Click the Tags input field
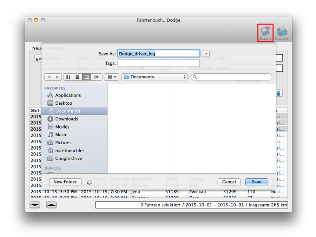This screenshot has height=237, width=316. 158,63
